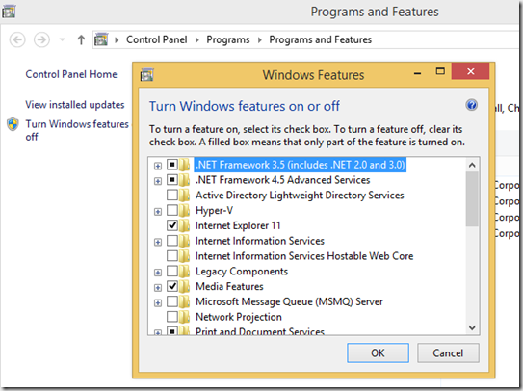Image resolution: width=523 pixels, height=391 pixels.
Task: Select the Control Panel breadcrumb item
Action: tap(156, 39)
